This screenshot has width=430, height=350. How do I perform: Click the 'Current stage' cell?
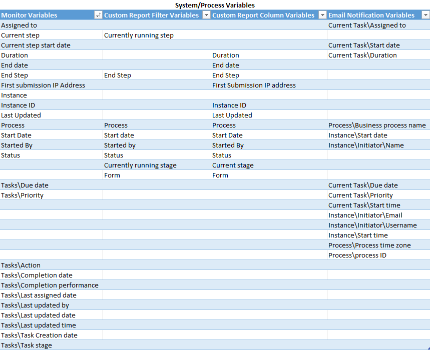(x=269, y=165)
